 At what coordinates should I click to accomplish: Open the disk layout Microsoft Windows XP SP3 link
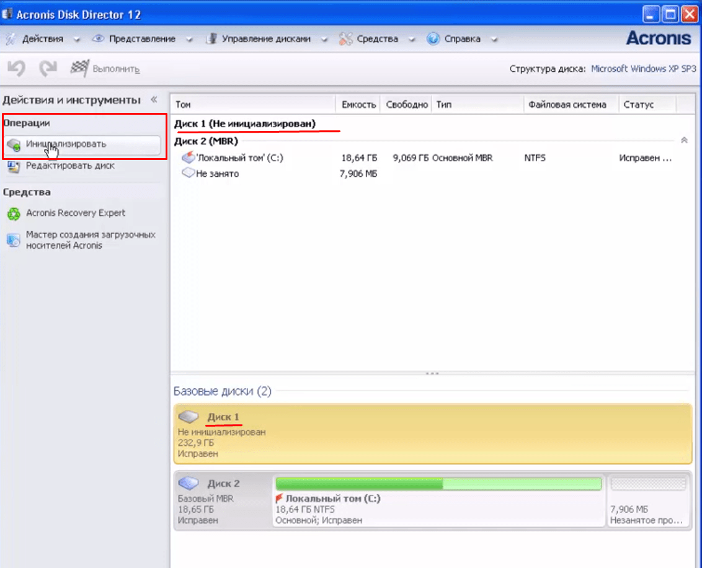point(643,69)
